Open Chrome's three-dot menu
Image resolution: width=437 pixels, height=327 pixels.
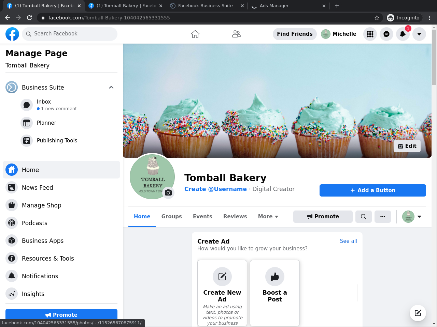pos(429,18)
